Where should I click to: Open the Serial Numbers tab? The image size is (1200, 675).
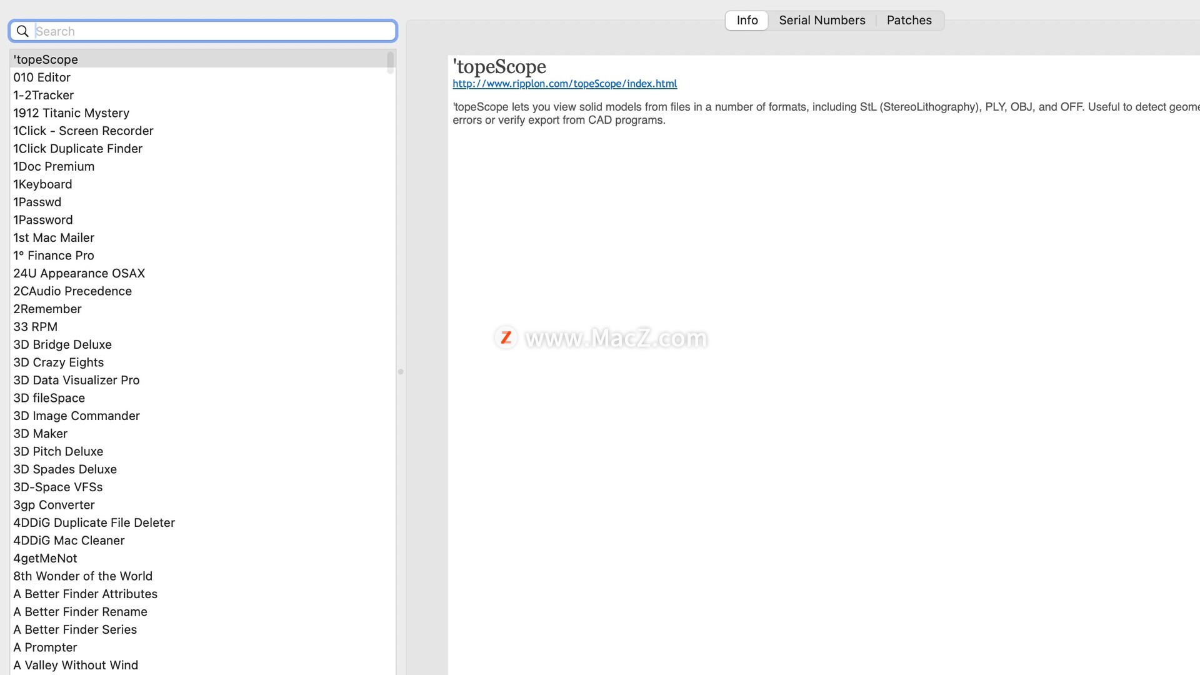pos(822,20)
